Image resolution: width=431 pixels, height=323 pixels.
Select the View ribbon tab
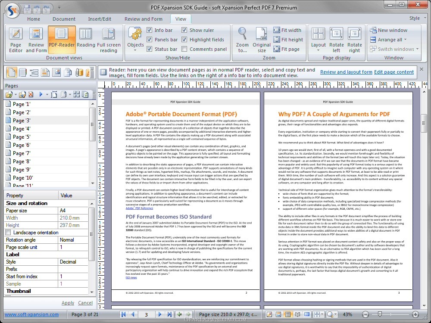pos(181,19)
